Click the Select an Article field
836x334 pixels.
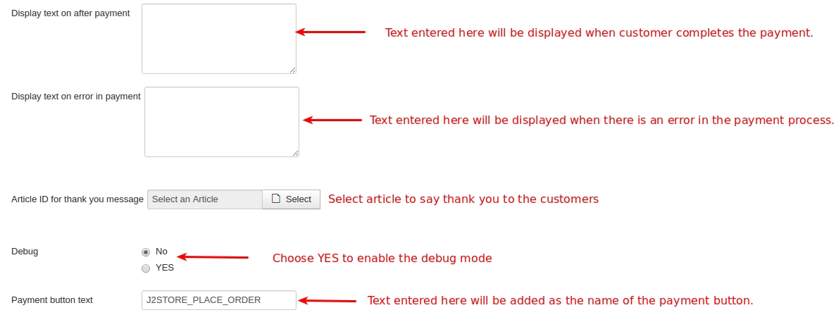tap(205, 199)
